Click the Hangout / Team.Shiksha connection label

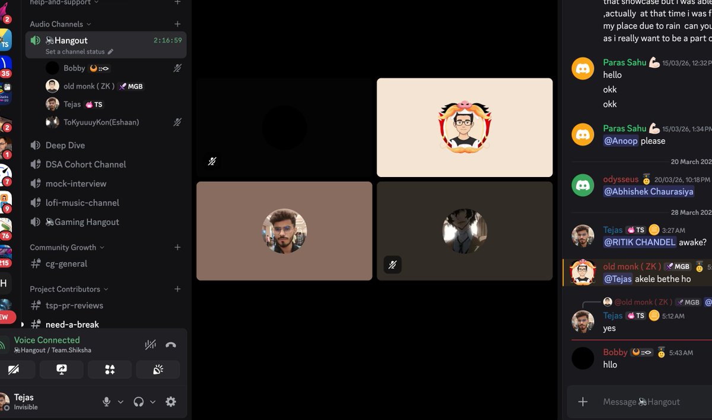(x=53, y=350)
